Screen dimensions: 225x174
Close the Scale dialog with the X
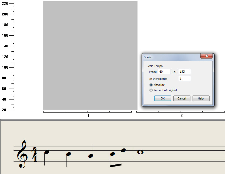tap(206, 56)
